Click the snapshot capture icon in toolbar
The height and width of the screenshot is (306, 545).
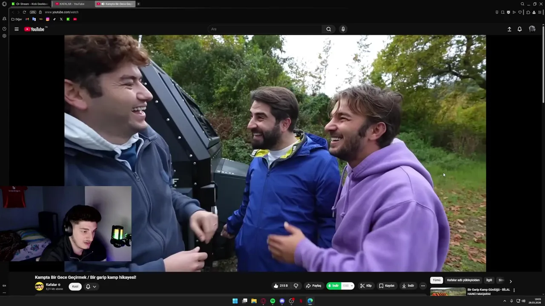click(x=502, y=12)
